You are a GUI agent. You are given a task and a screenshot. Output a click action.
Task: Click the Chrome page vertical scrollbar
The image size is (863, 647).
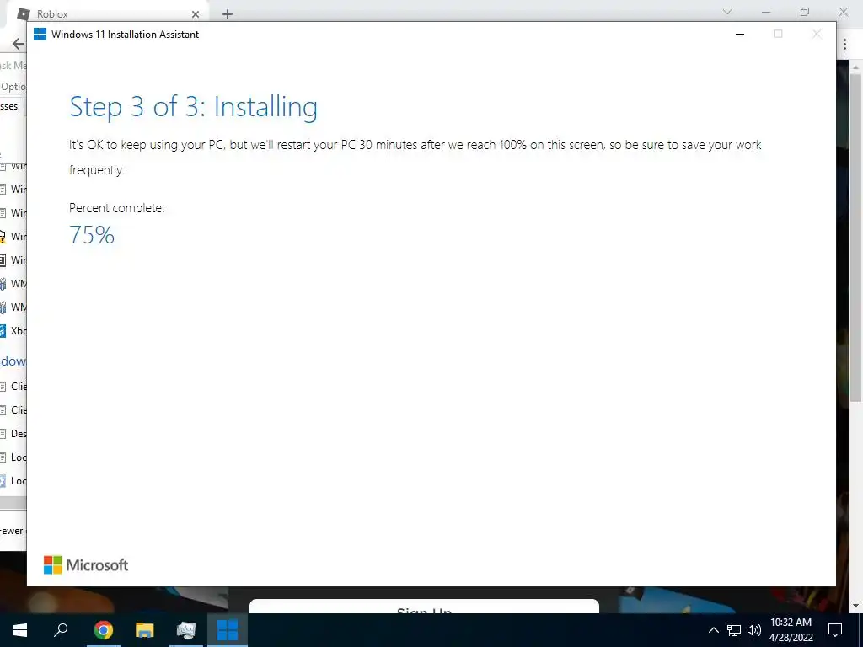coord(855,237)
